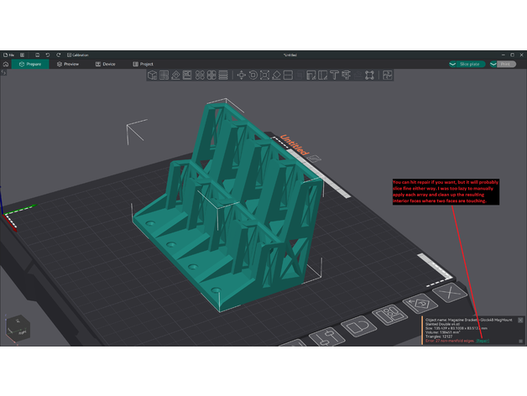This screenshot has width=527, height=396.
Task: Click the Home icon at top-left
Action: point(7,64)
